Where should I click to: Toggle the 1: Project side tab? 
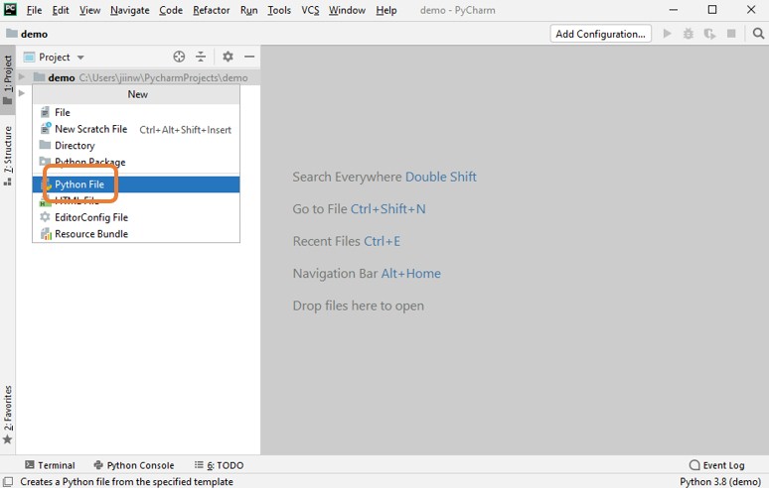pyautogui.click(x=8, y=79)
